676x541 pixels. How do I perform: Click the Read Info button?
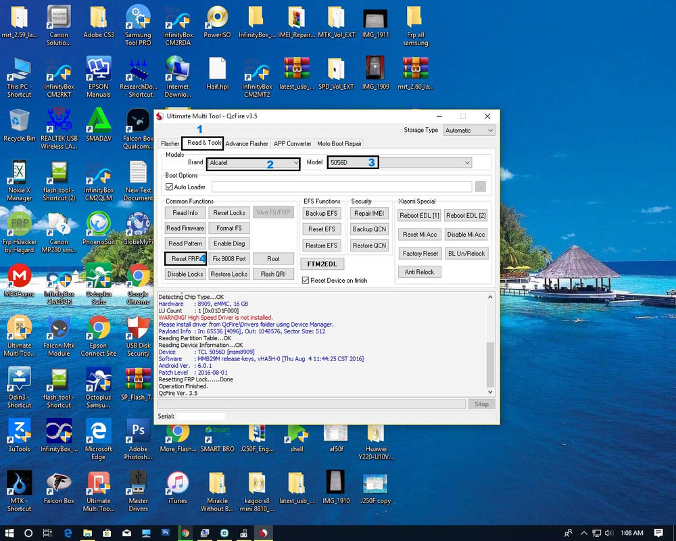[185, 213]
